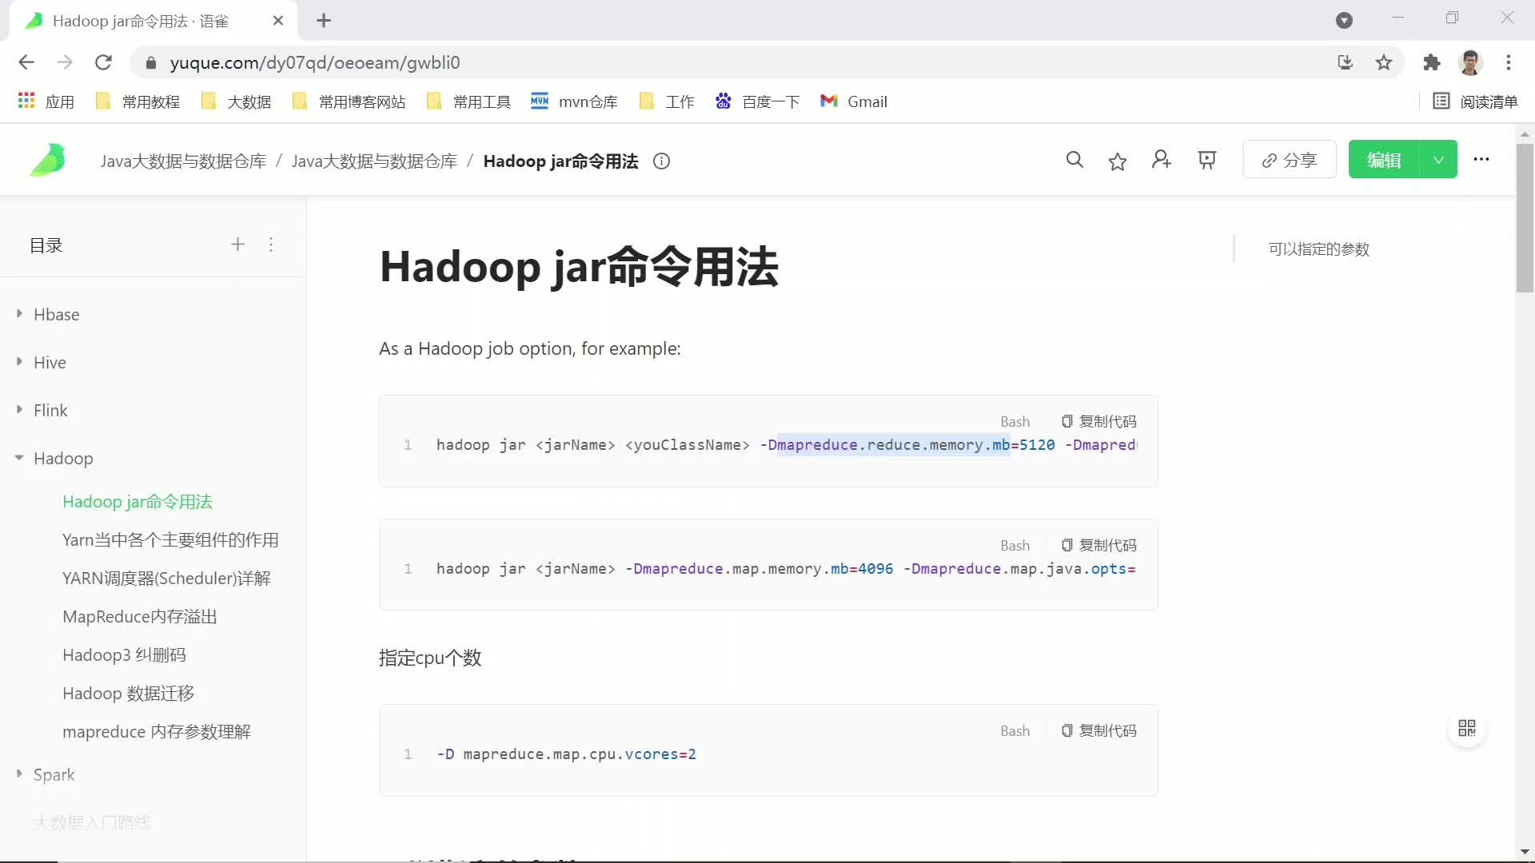Screen dimensions: 1535x863
Task: Bookmark this page with the star icon
Action: [x=1384, y=62]
